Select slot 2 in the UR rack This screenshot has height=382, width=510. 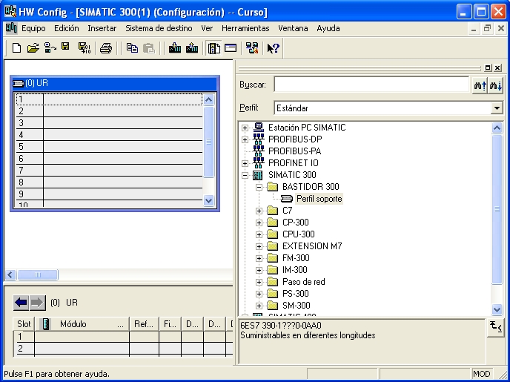[109, 111]
